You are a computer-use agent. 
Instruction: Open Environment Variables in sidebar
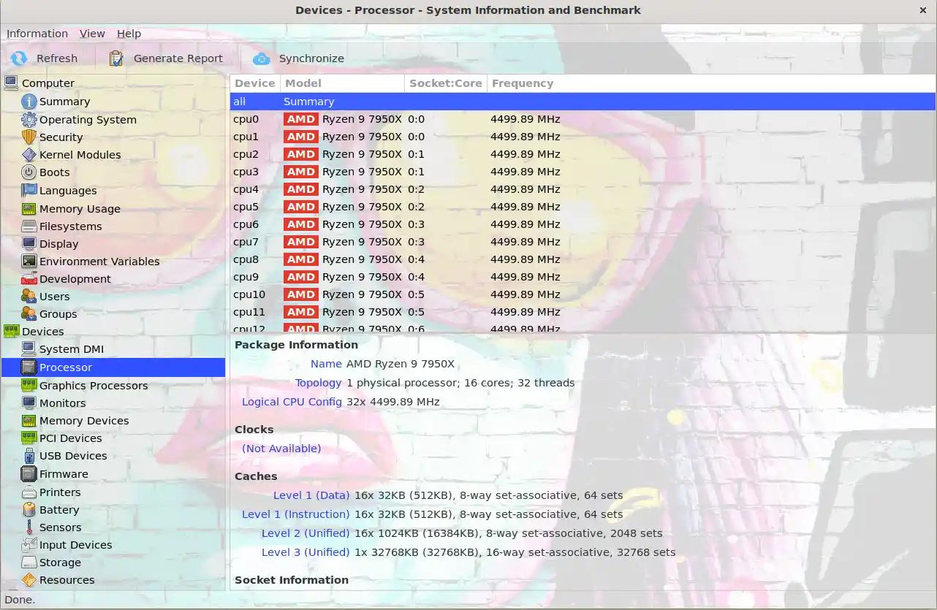point(99,262)
